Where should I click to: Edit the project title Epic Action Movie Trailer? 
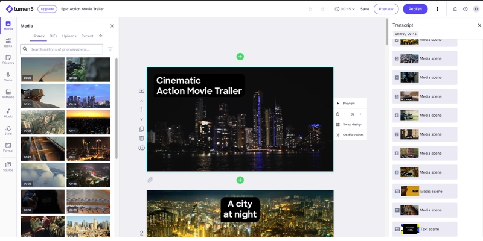(x=83, y=9)
